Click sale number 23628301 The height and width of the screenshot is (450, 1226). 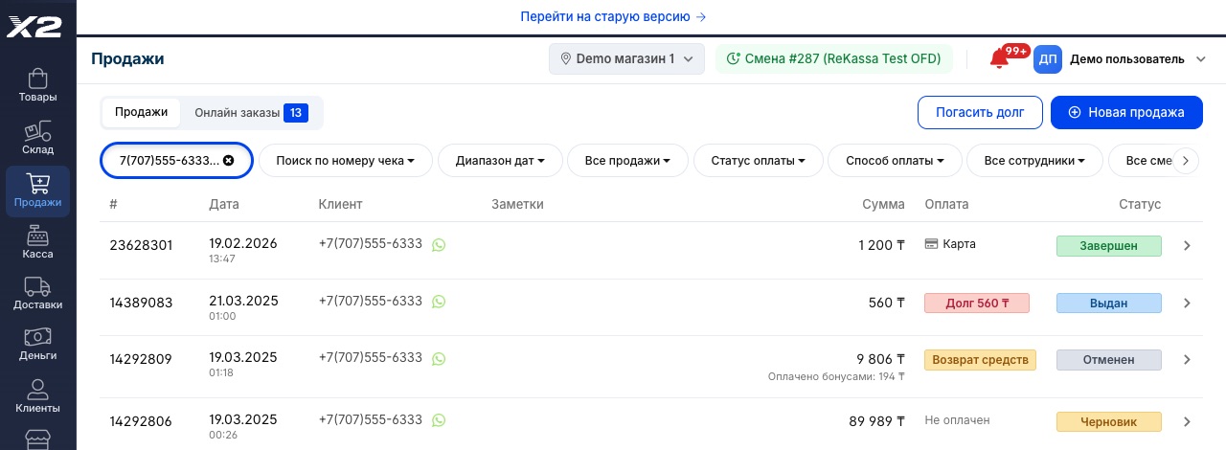click(141, 245)
